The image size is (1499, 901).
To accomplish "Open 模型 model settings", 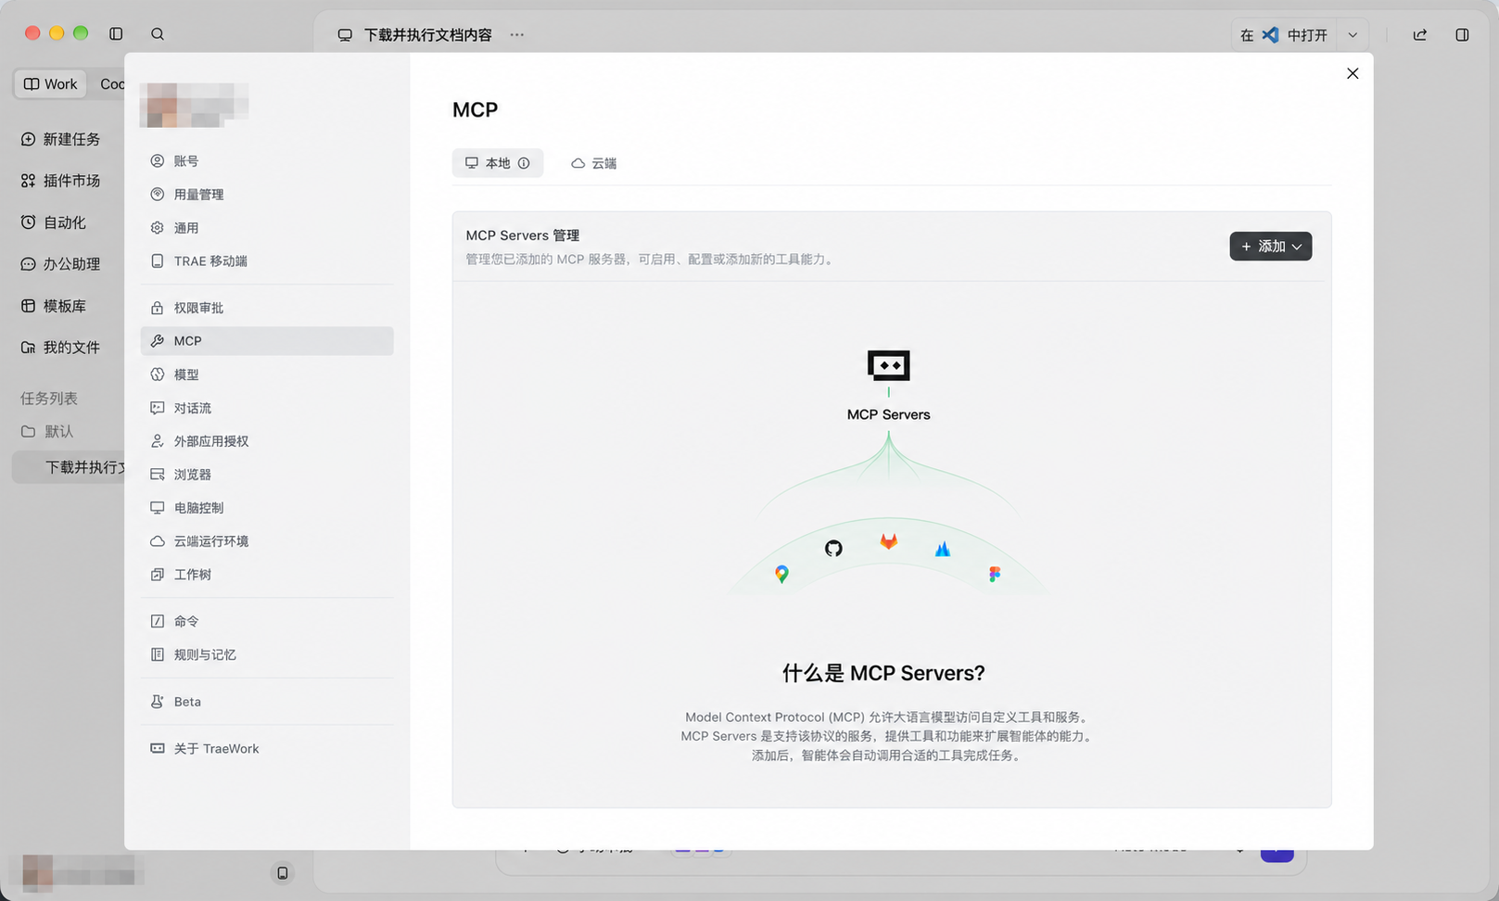I will click(267, 374).
